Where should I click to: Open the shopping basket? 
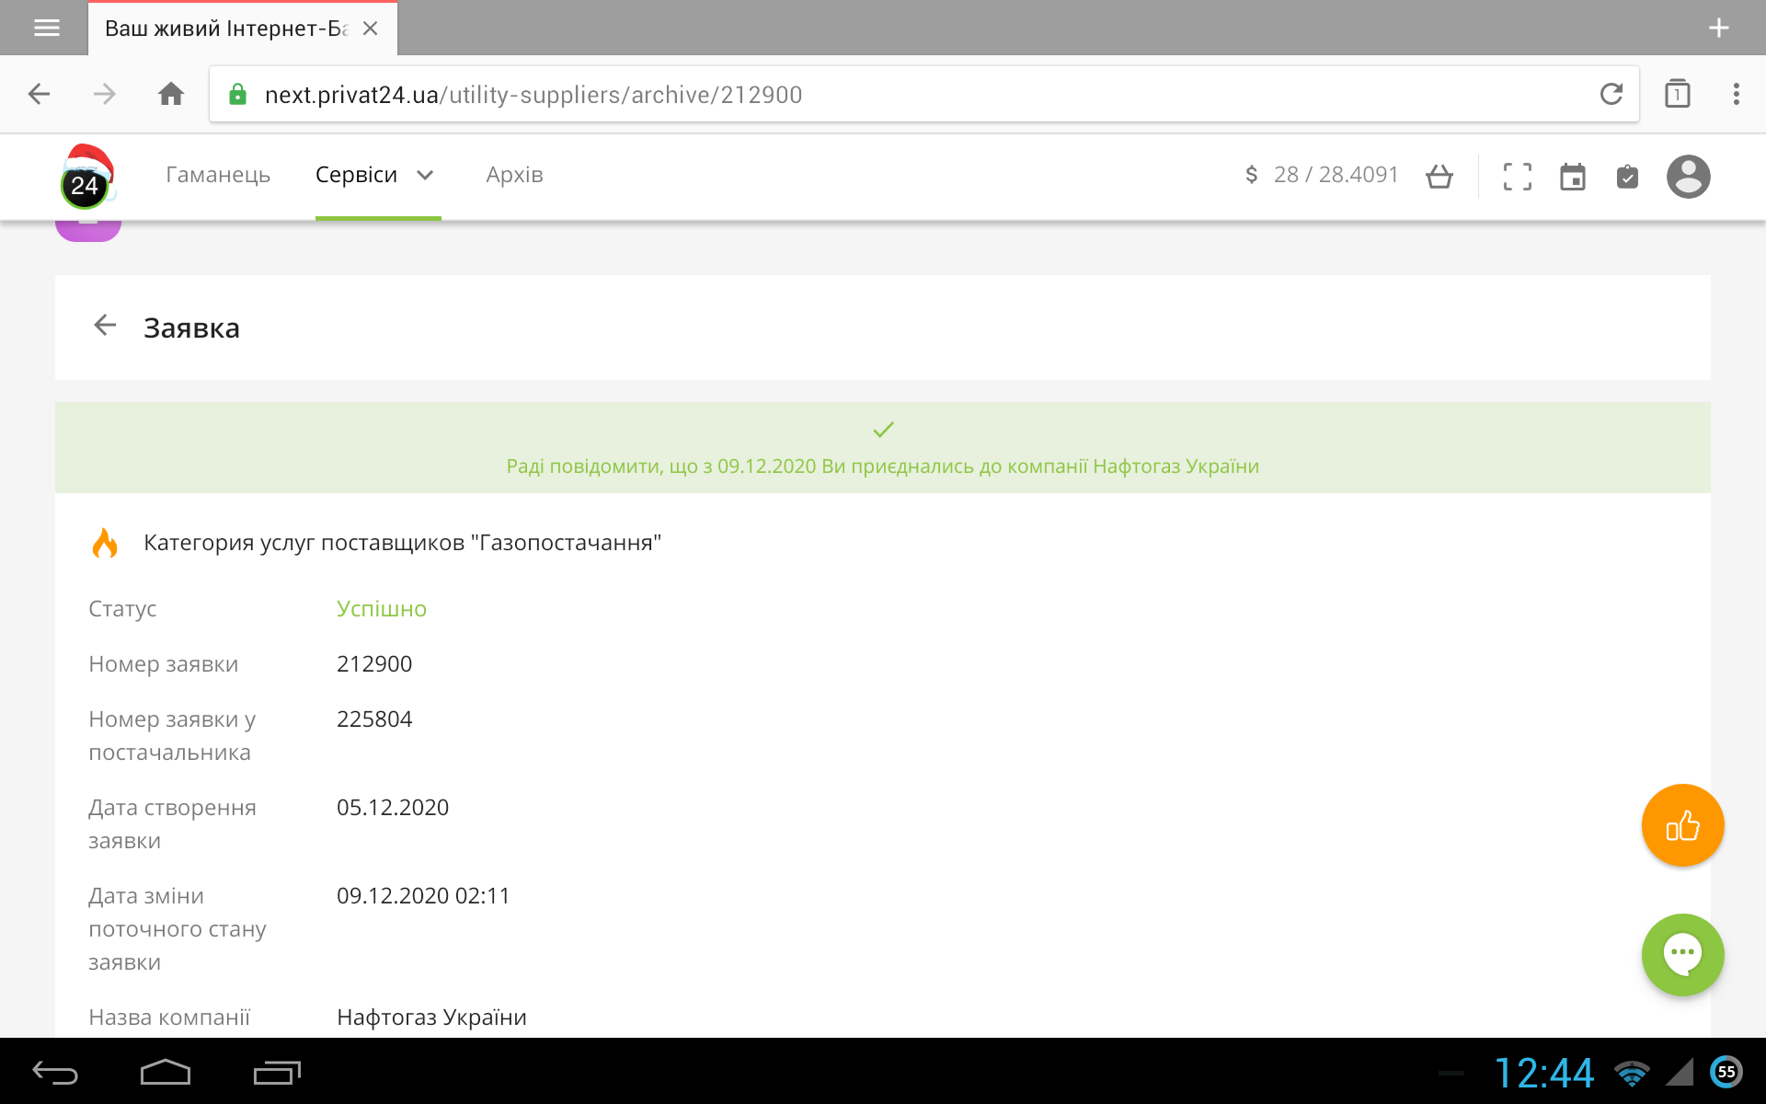click(1439, 176)
